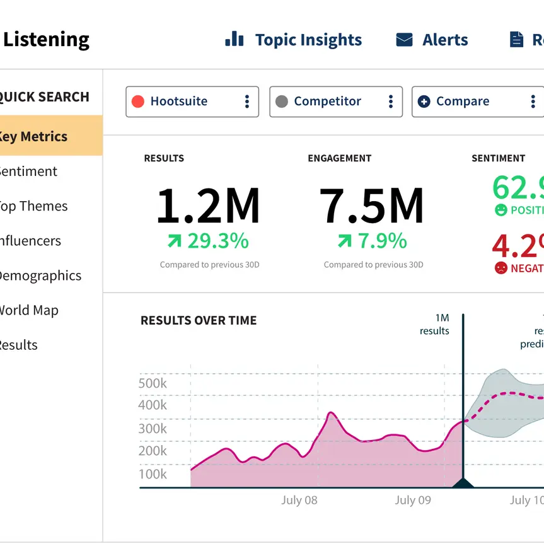The height and width of the screenshot is (544, 544).
Task: Select Demographics in the sidebar
Action: (x=40, y=275)
